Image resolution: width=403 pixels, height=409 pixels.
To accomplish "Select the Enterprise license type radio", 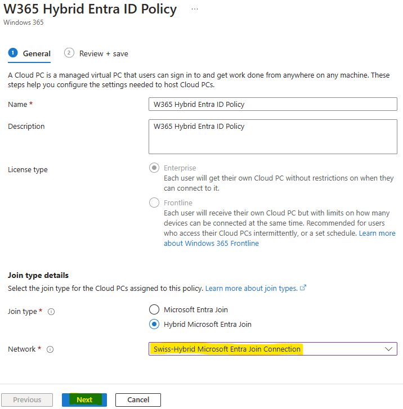I will [154, 168].
